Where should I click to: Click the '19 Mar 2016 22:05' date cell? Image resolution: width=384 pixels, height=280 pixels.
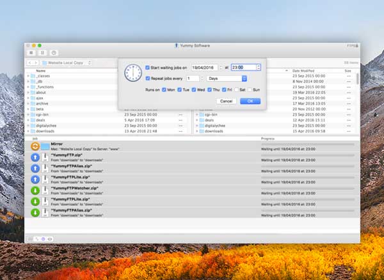coord(309,93)
